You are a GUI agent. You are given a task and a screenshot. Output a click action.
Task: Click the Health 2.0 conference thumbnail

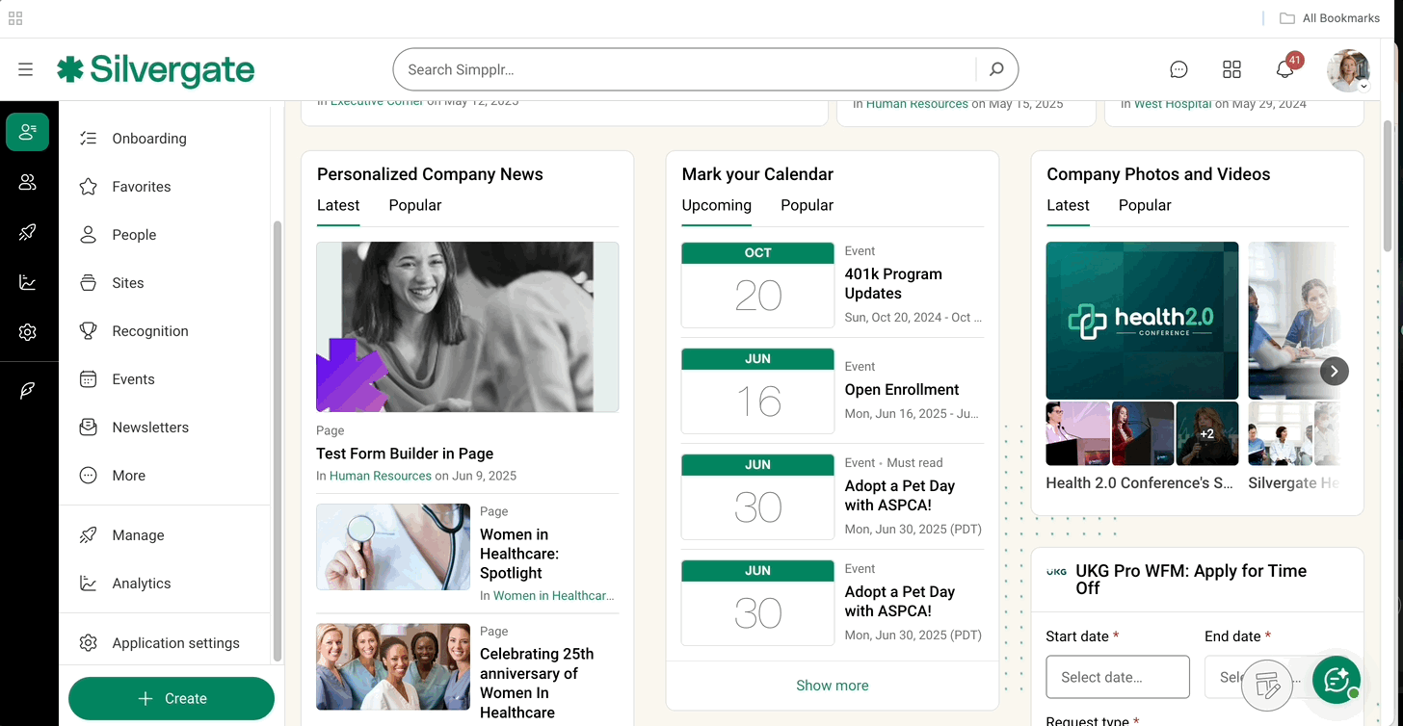(x=1142, y=321)
